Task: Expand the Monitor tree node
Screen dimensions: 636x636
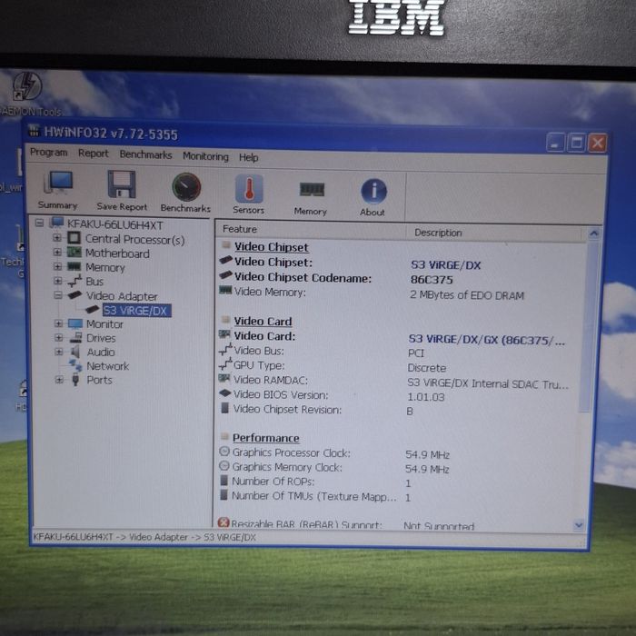Action: (x=58, y=323)
